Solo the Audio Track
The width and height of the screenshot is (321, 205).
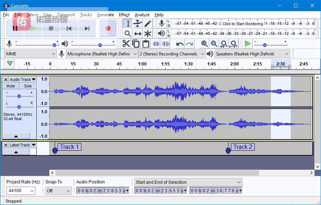pyautogui.click(x=28, y=86)
